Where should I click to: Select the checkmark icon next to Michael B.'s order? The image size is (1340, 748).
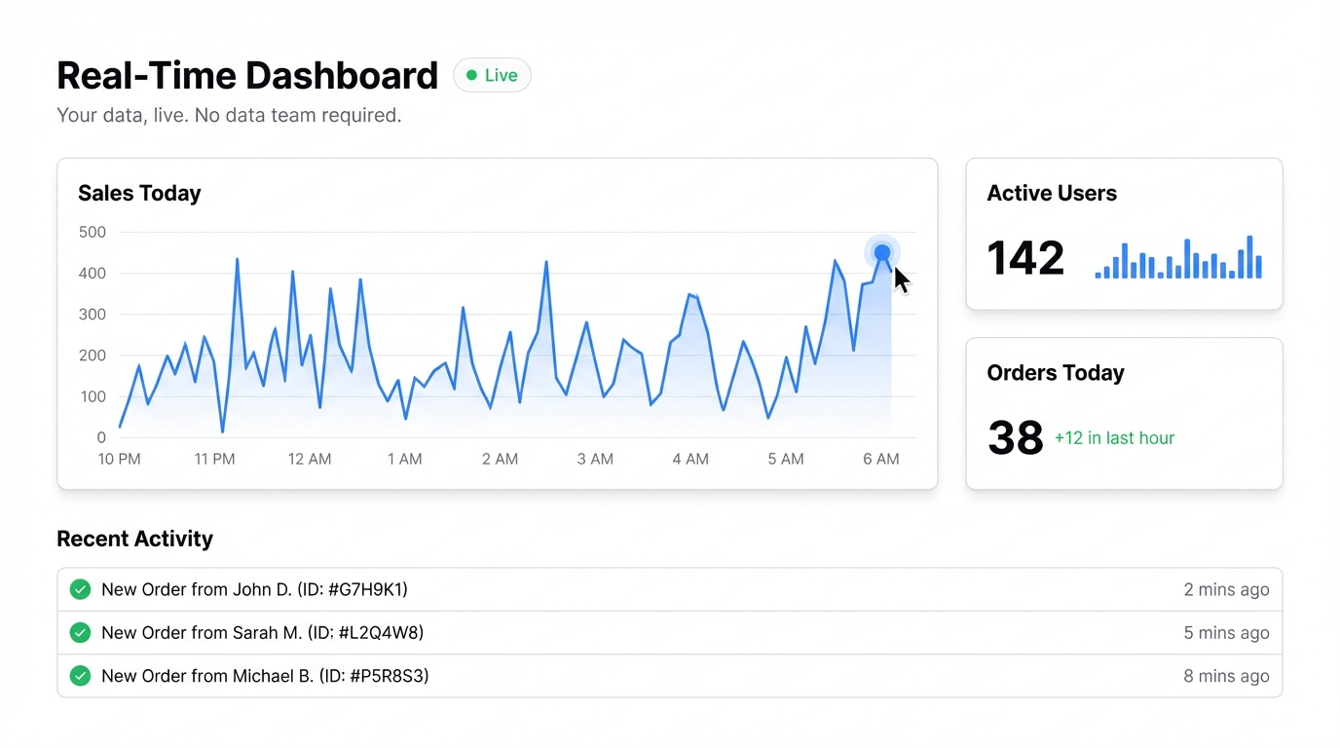80,676
